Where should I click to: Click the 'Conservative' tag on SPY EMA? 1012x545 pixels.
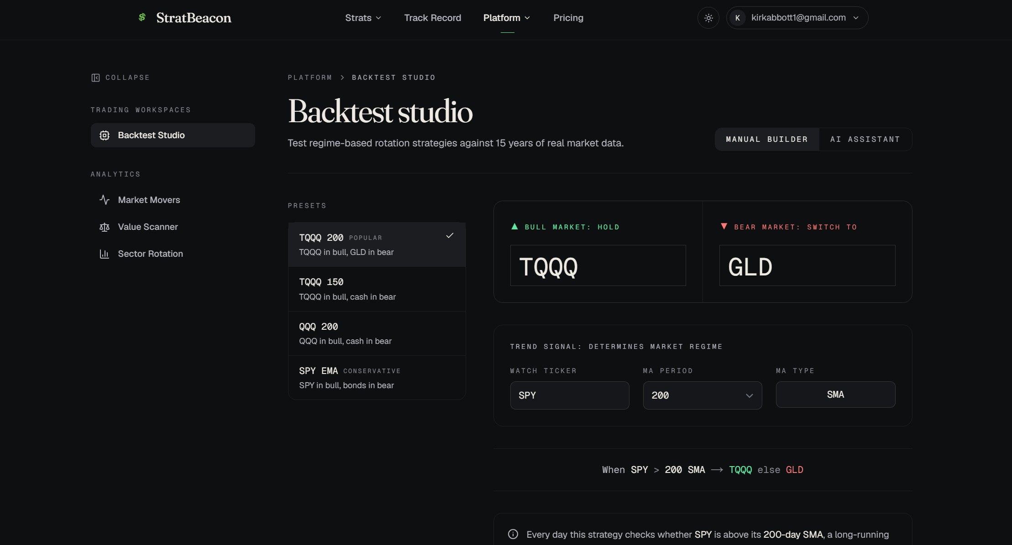click(372, 371)
